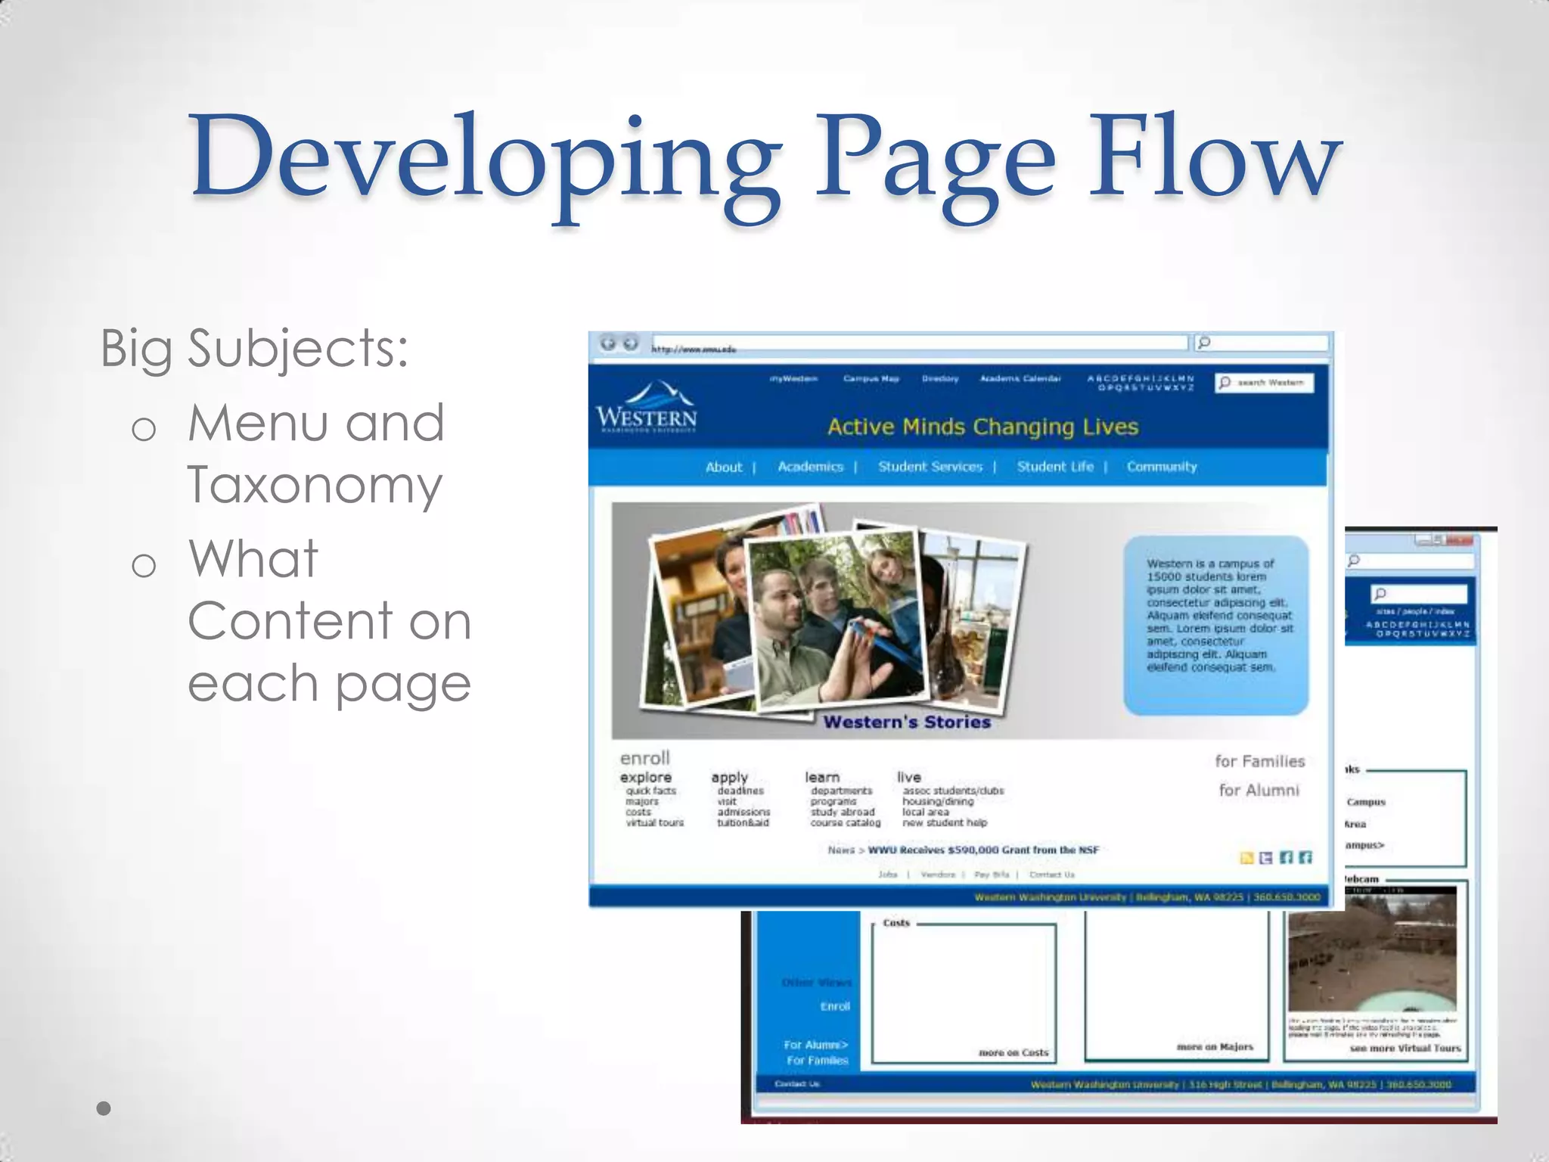The width and height of the screenshot is (1549, 1162).
Task: Click the for Alumni link in the front window
Action: [x=1259, y=790]
